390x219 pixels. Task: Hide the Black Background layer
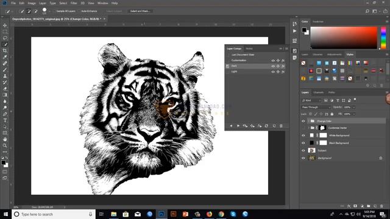coord(303,143)
